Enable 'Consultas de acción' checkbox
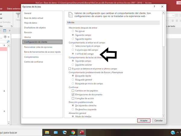The image size is (181, 136). pyautogui.click(x=73, y=98)
